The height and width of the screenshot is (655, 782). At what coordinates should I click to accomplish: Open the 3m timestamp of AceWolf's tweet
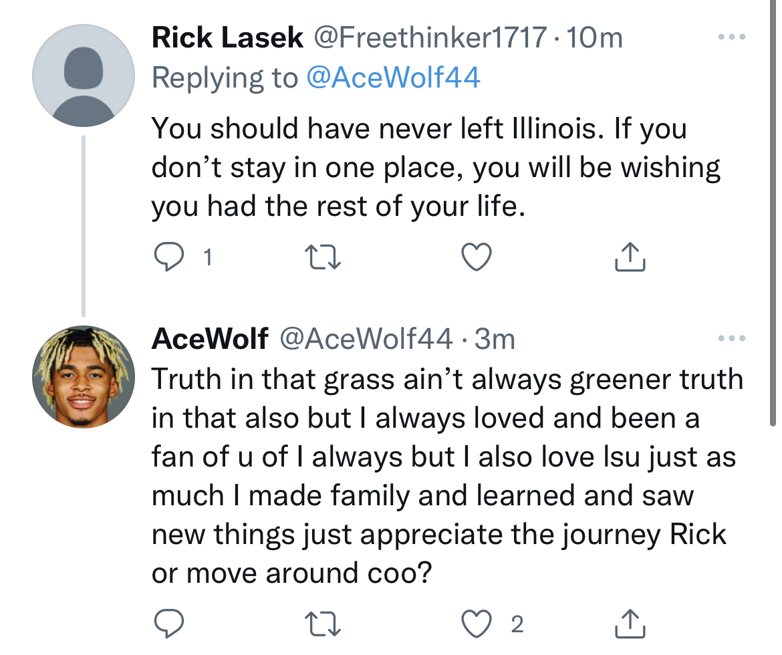495,340
